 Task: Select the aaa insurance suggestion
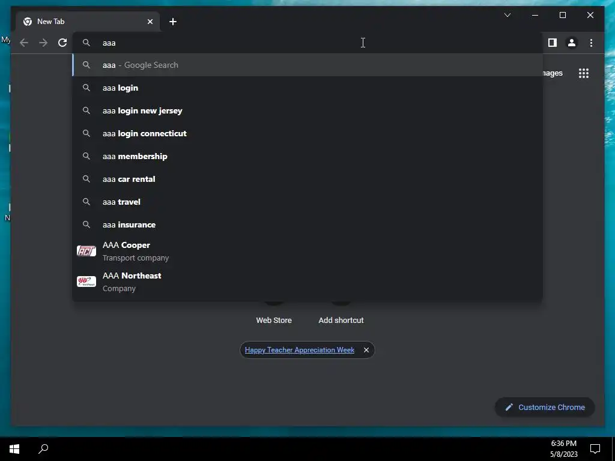point(307,224)
